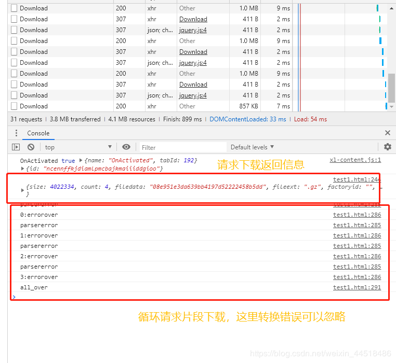Click the Filter input field in console
Image resolution: width=396 pixels, height=363 pixels.
point(182,147)
